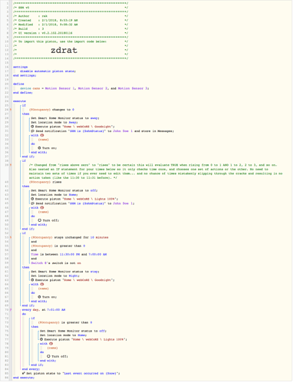Click the green comment block on line 39
Image resolution: width=294 pixels, height=383 pixels.
point(156,171)
